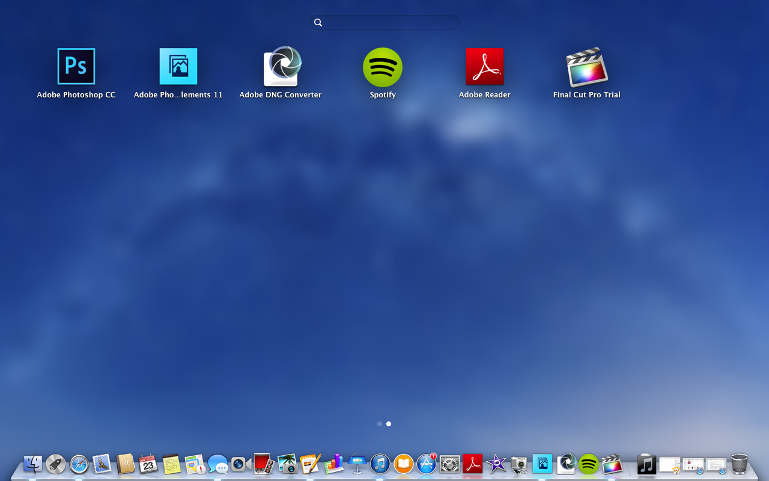The width and height of the screenshot is (769, 481).
Task: Click the Launchpad search field
Action: pyautogui.click(x=384, y=22)
